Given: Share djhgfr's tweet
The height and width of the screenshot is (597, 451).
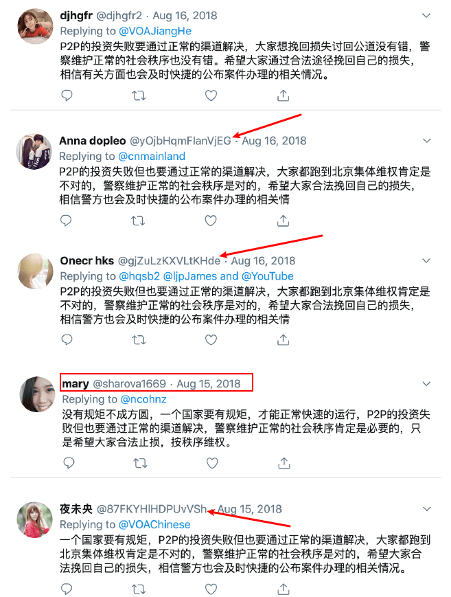Looking at the screenshot, I should (283, 95).
